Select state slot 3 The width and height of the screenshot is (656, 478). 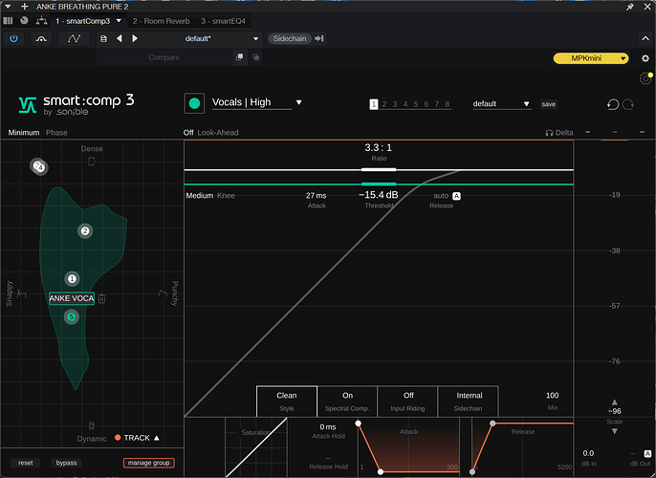[x=395, y=104]
